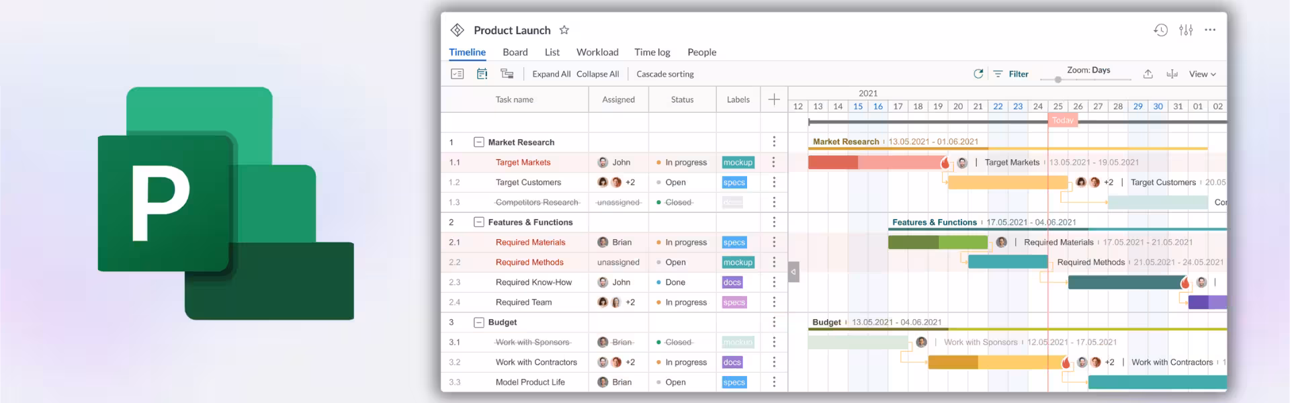Adjust the Zoom: Days slider handle
The width and height of the screenshot is (1290, 403).
tap(1058, 80)
